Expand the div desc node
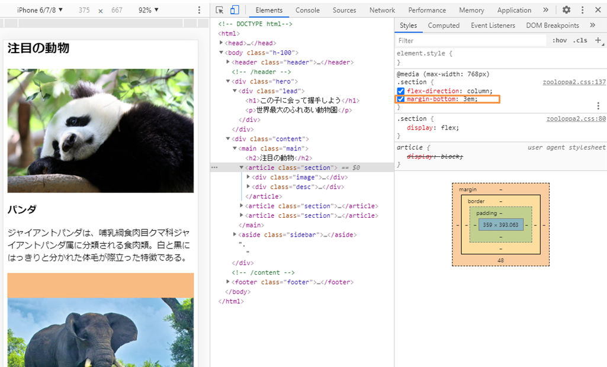This screenshot has width=607, height=367. (x=248, y=186)
